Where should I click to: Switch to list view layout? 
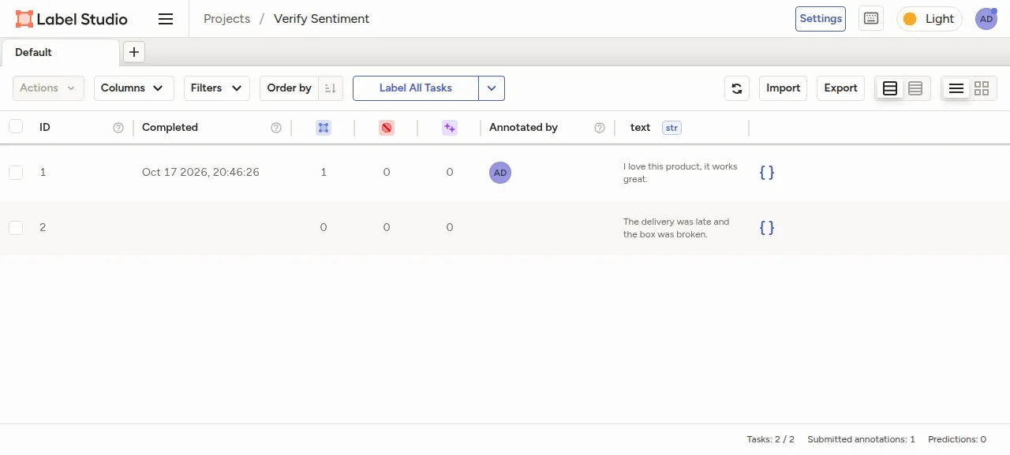click(956, 88)
